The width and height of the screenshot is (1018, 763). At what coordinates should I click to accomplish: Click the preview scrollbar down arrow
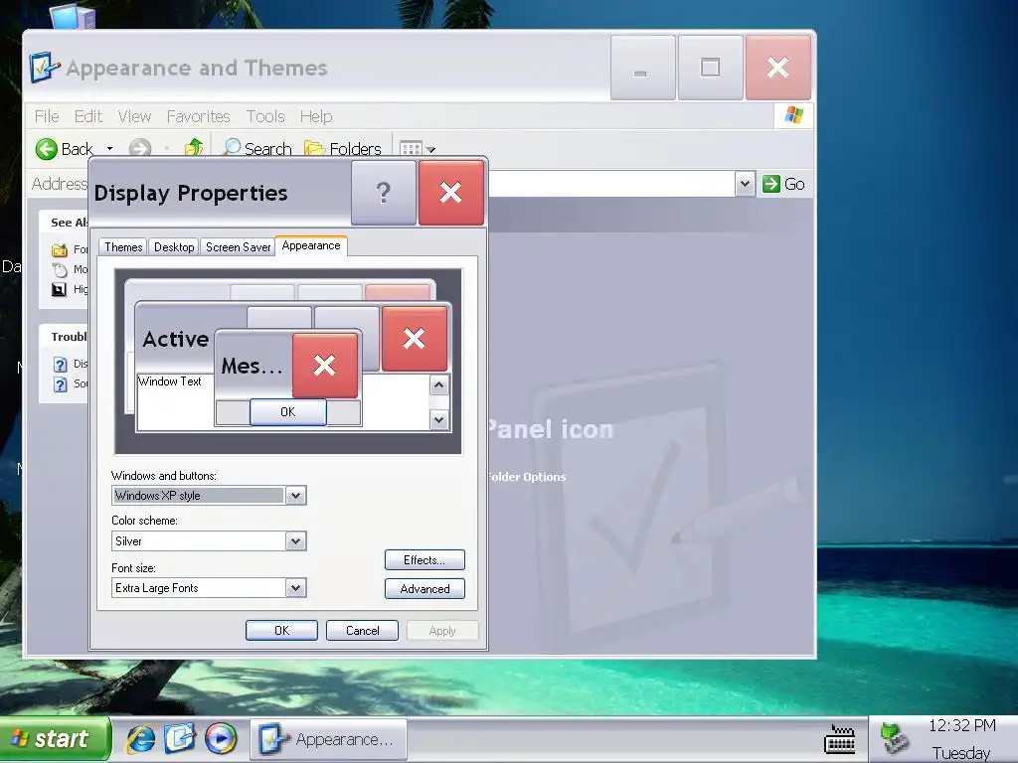tap(438, 420)
